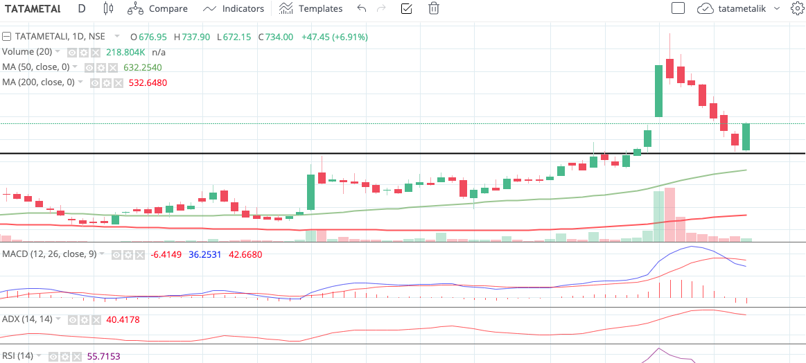
Task: Open RSI (14) settings gear
Action: [x=65, y=356]
